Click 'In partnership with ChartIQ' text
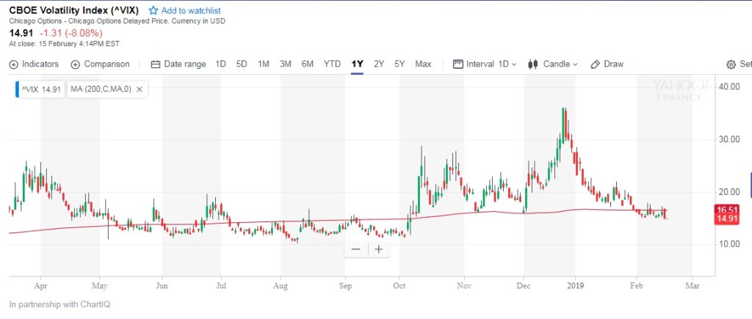Screen dimensions: 752x319 tap(60, 304)
